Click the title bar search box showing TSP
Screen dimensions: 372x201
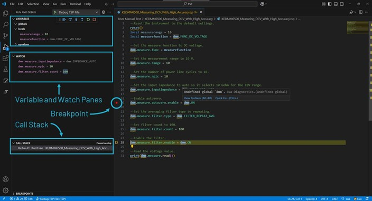(x=188, y=4)
